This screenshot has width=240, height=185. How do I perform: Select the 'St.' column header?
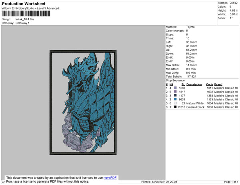[x=183, y=85]
